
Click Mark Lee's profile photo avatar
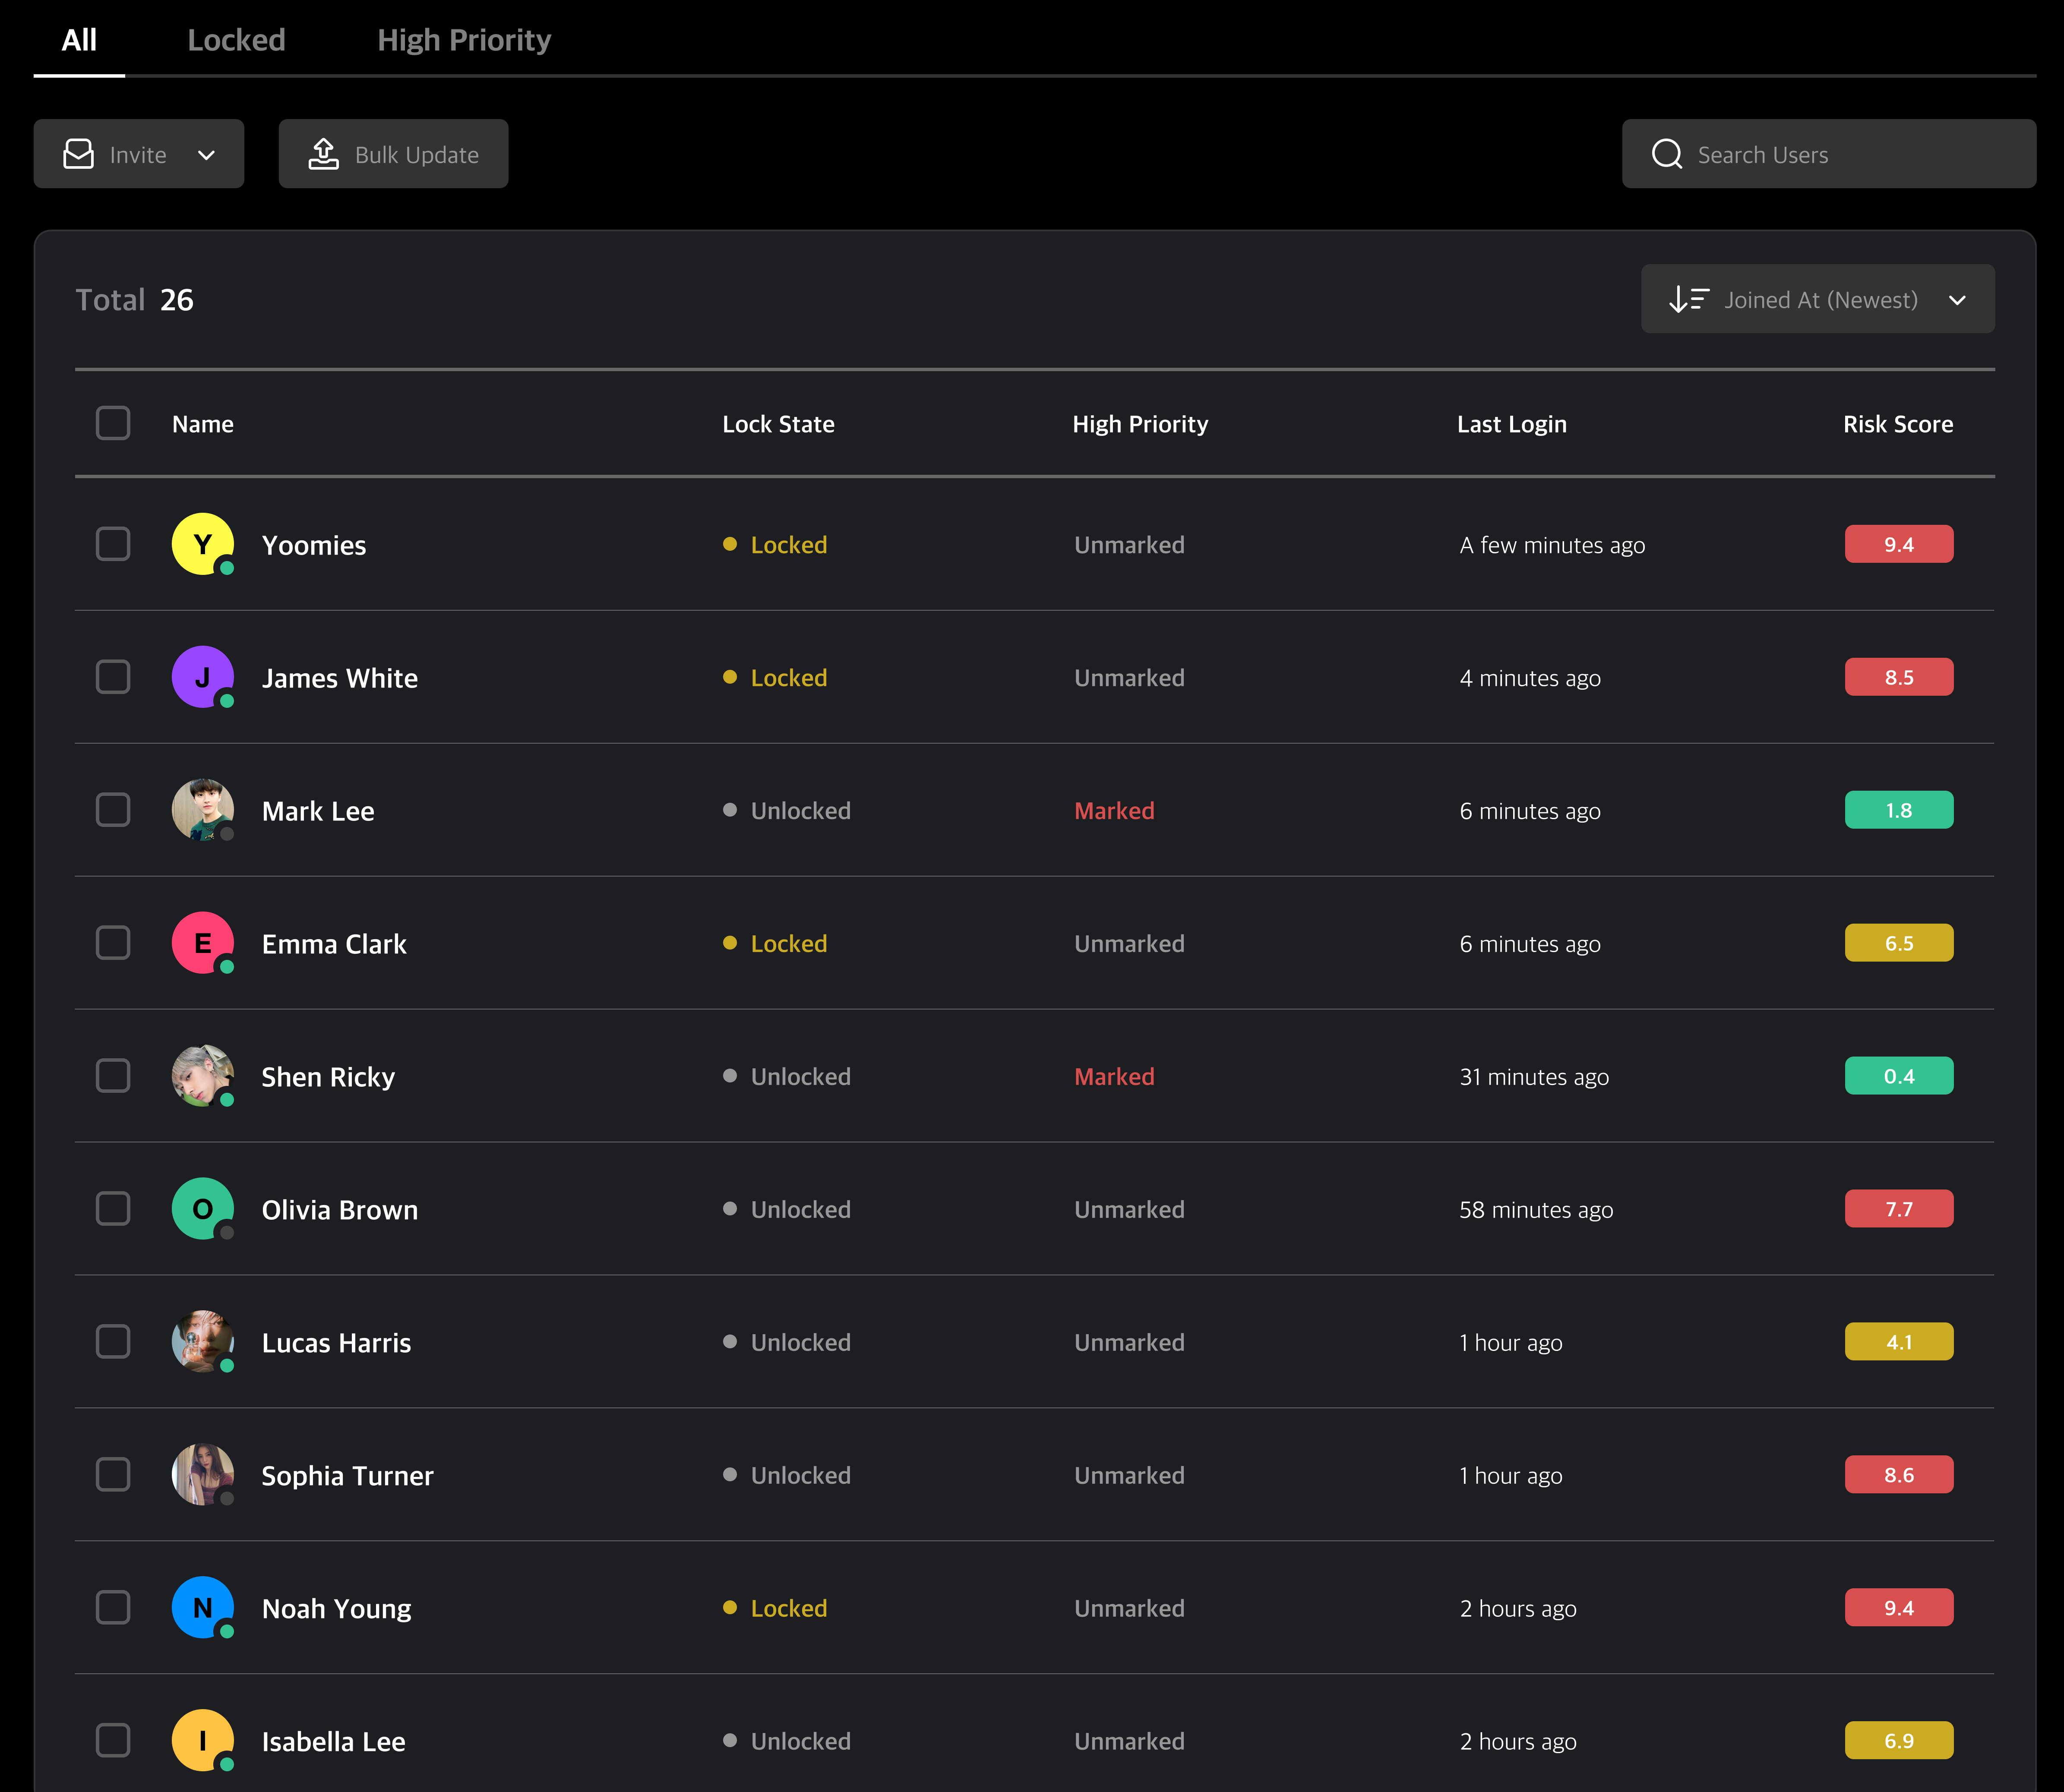click(202, 810)
